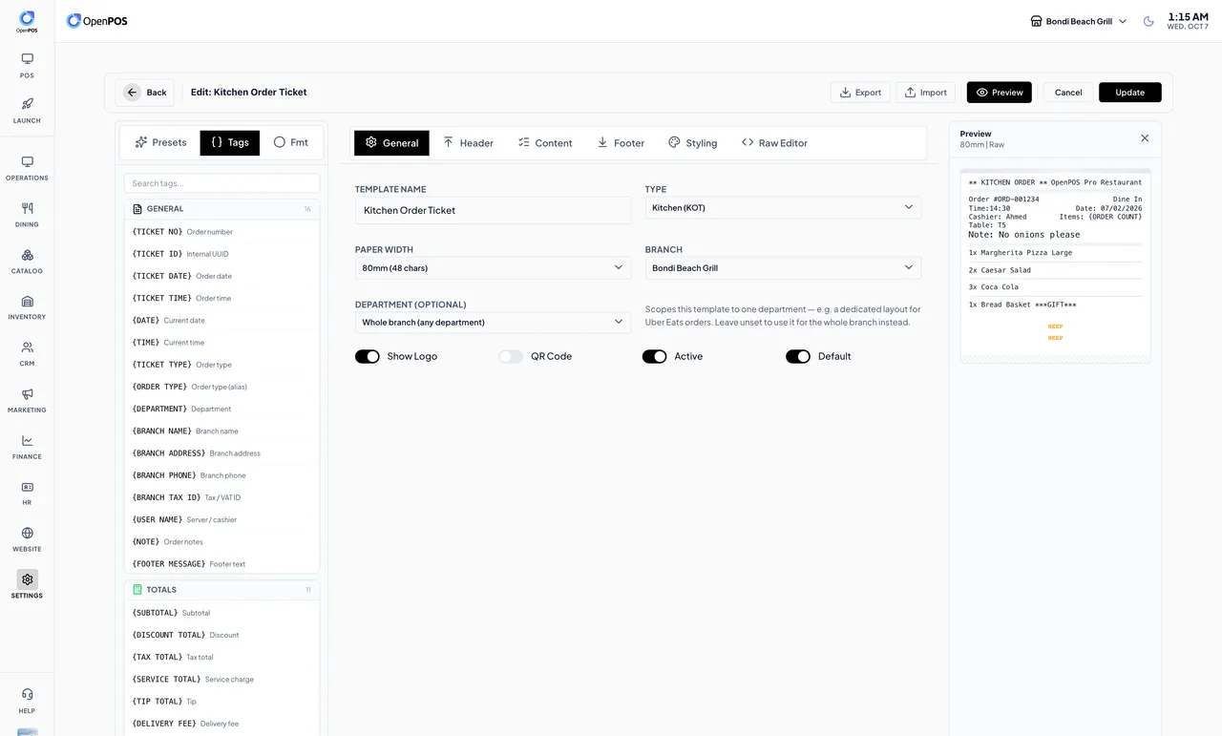Switch to the Footer tab
The width and height of the screenshot is (1222, 736).
tap(621, 143)
